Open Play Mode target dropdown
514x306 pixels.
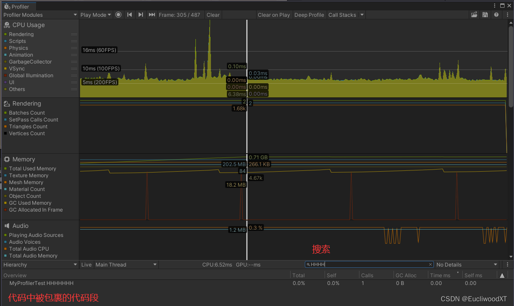96,15
